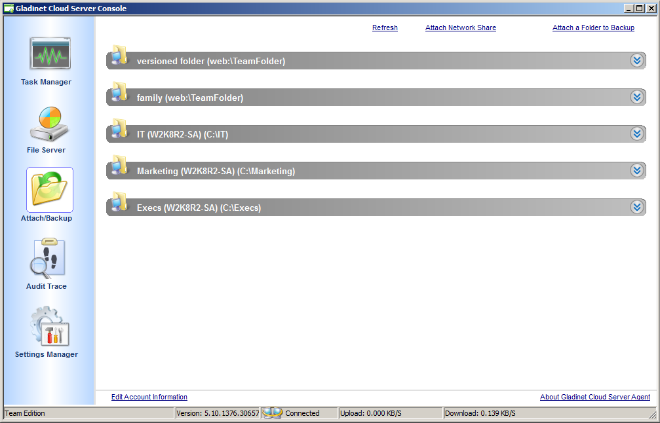Select the Attach/Backup folder icon
The height and width of the screenshot is (423, 660).
pyautogui.click(x=50, y=190)
